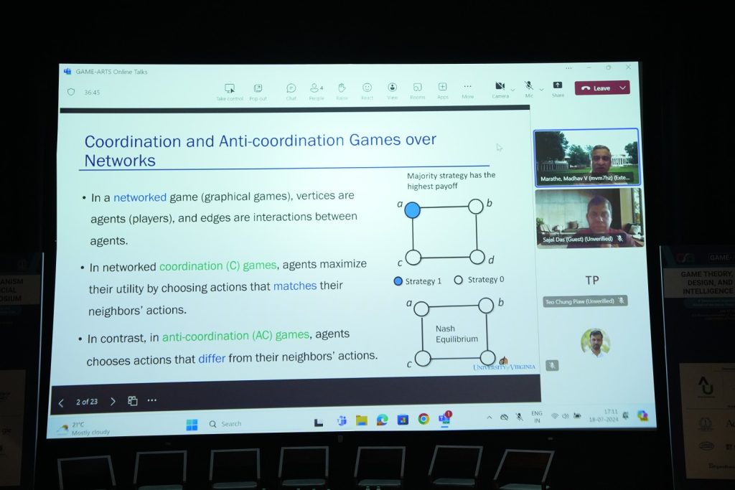Expand the Leave button dropdown arrow
The width and height of the screenshot is (735, 490).
(x=622, y=88)
